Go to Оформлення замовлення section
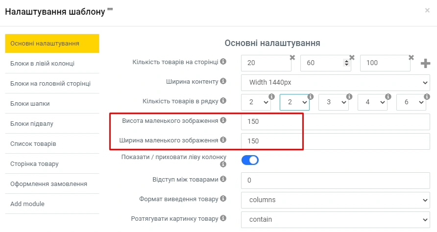This screenshot has width=437, height=232. pos(49,184)
